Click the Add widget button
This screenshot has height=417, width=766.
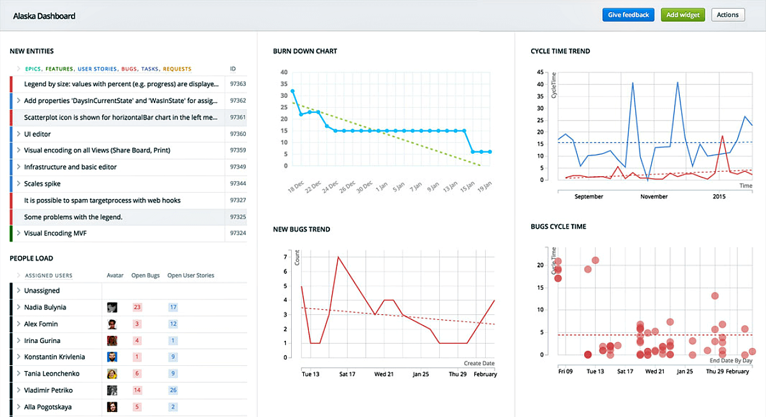point(683,14)
